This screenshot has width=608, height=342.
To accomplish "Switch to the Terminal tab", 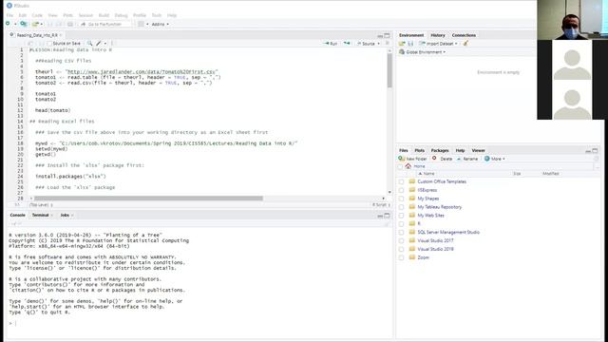I will pos(40,215).
